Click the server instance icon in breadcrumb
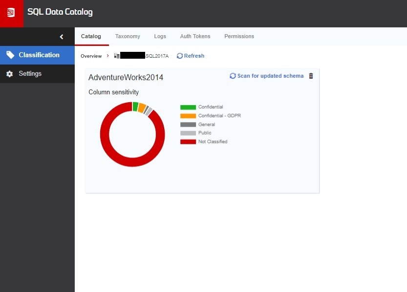This screenshot has width=407, height=292. [x=117, y=56]
